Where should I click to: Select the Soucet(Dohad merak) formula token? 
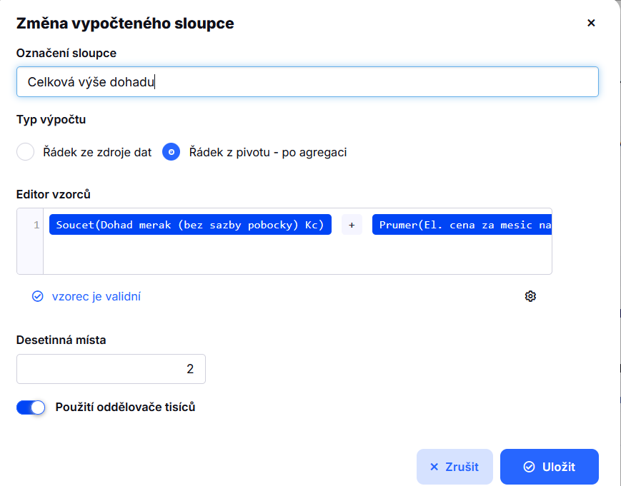190,225
